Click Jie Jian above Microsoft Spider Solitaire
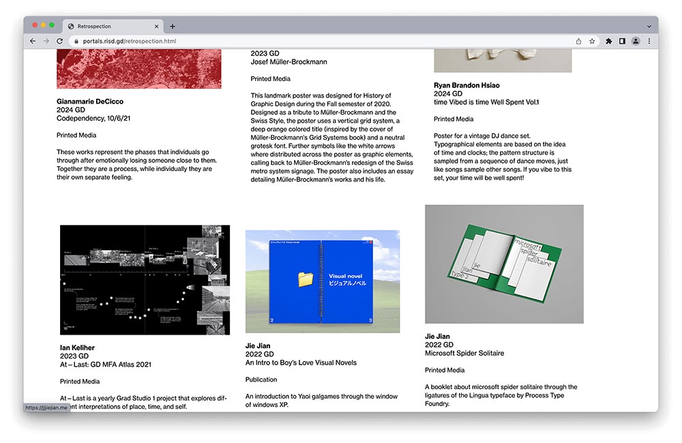Screen dimensions: 682x443 coord(438,337)
